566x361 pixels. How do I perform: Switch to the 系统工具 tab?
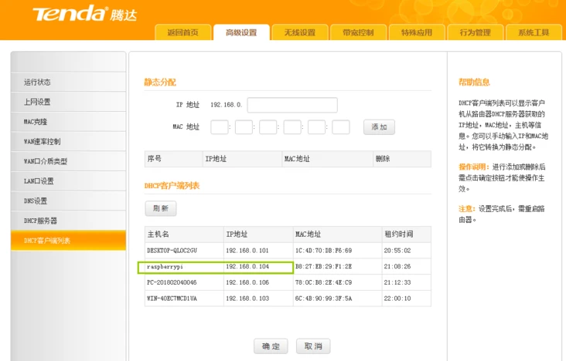pyautogui.click(x=534, y=32)
